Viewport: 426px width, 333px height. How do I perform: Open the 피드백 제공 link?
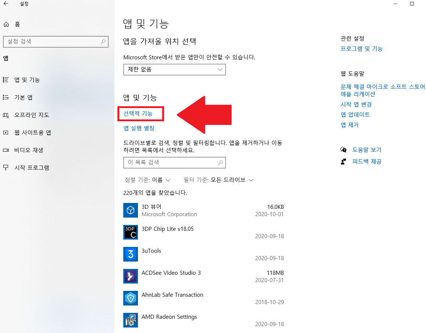point(367,162)
